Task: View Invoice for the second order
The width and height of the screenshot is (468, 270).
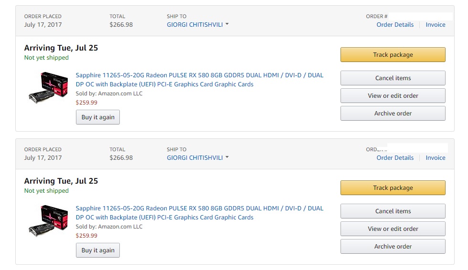Action: (436, 158)
